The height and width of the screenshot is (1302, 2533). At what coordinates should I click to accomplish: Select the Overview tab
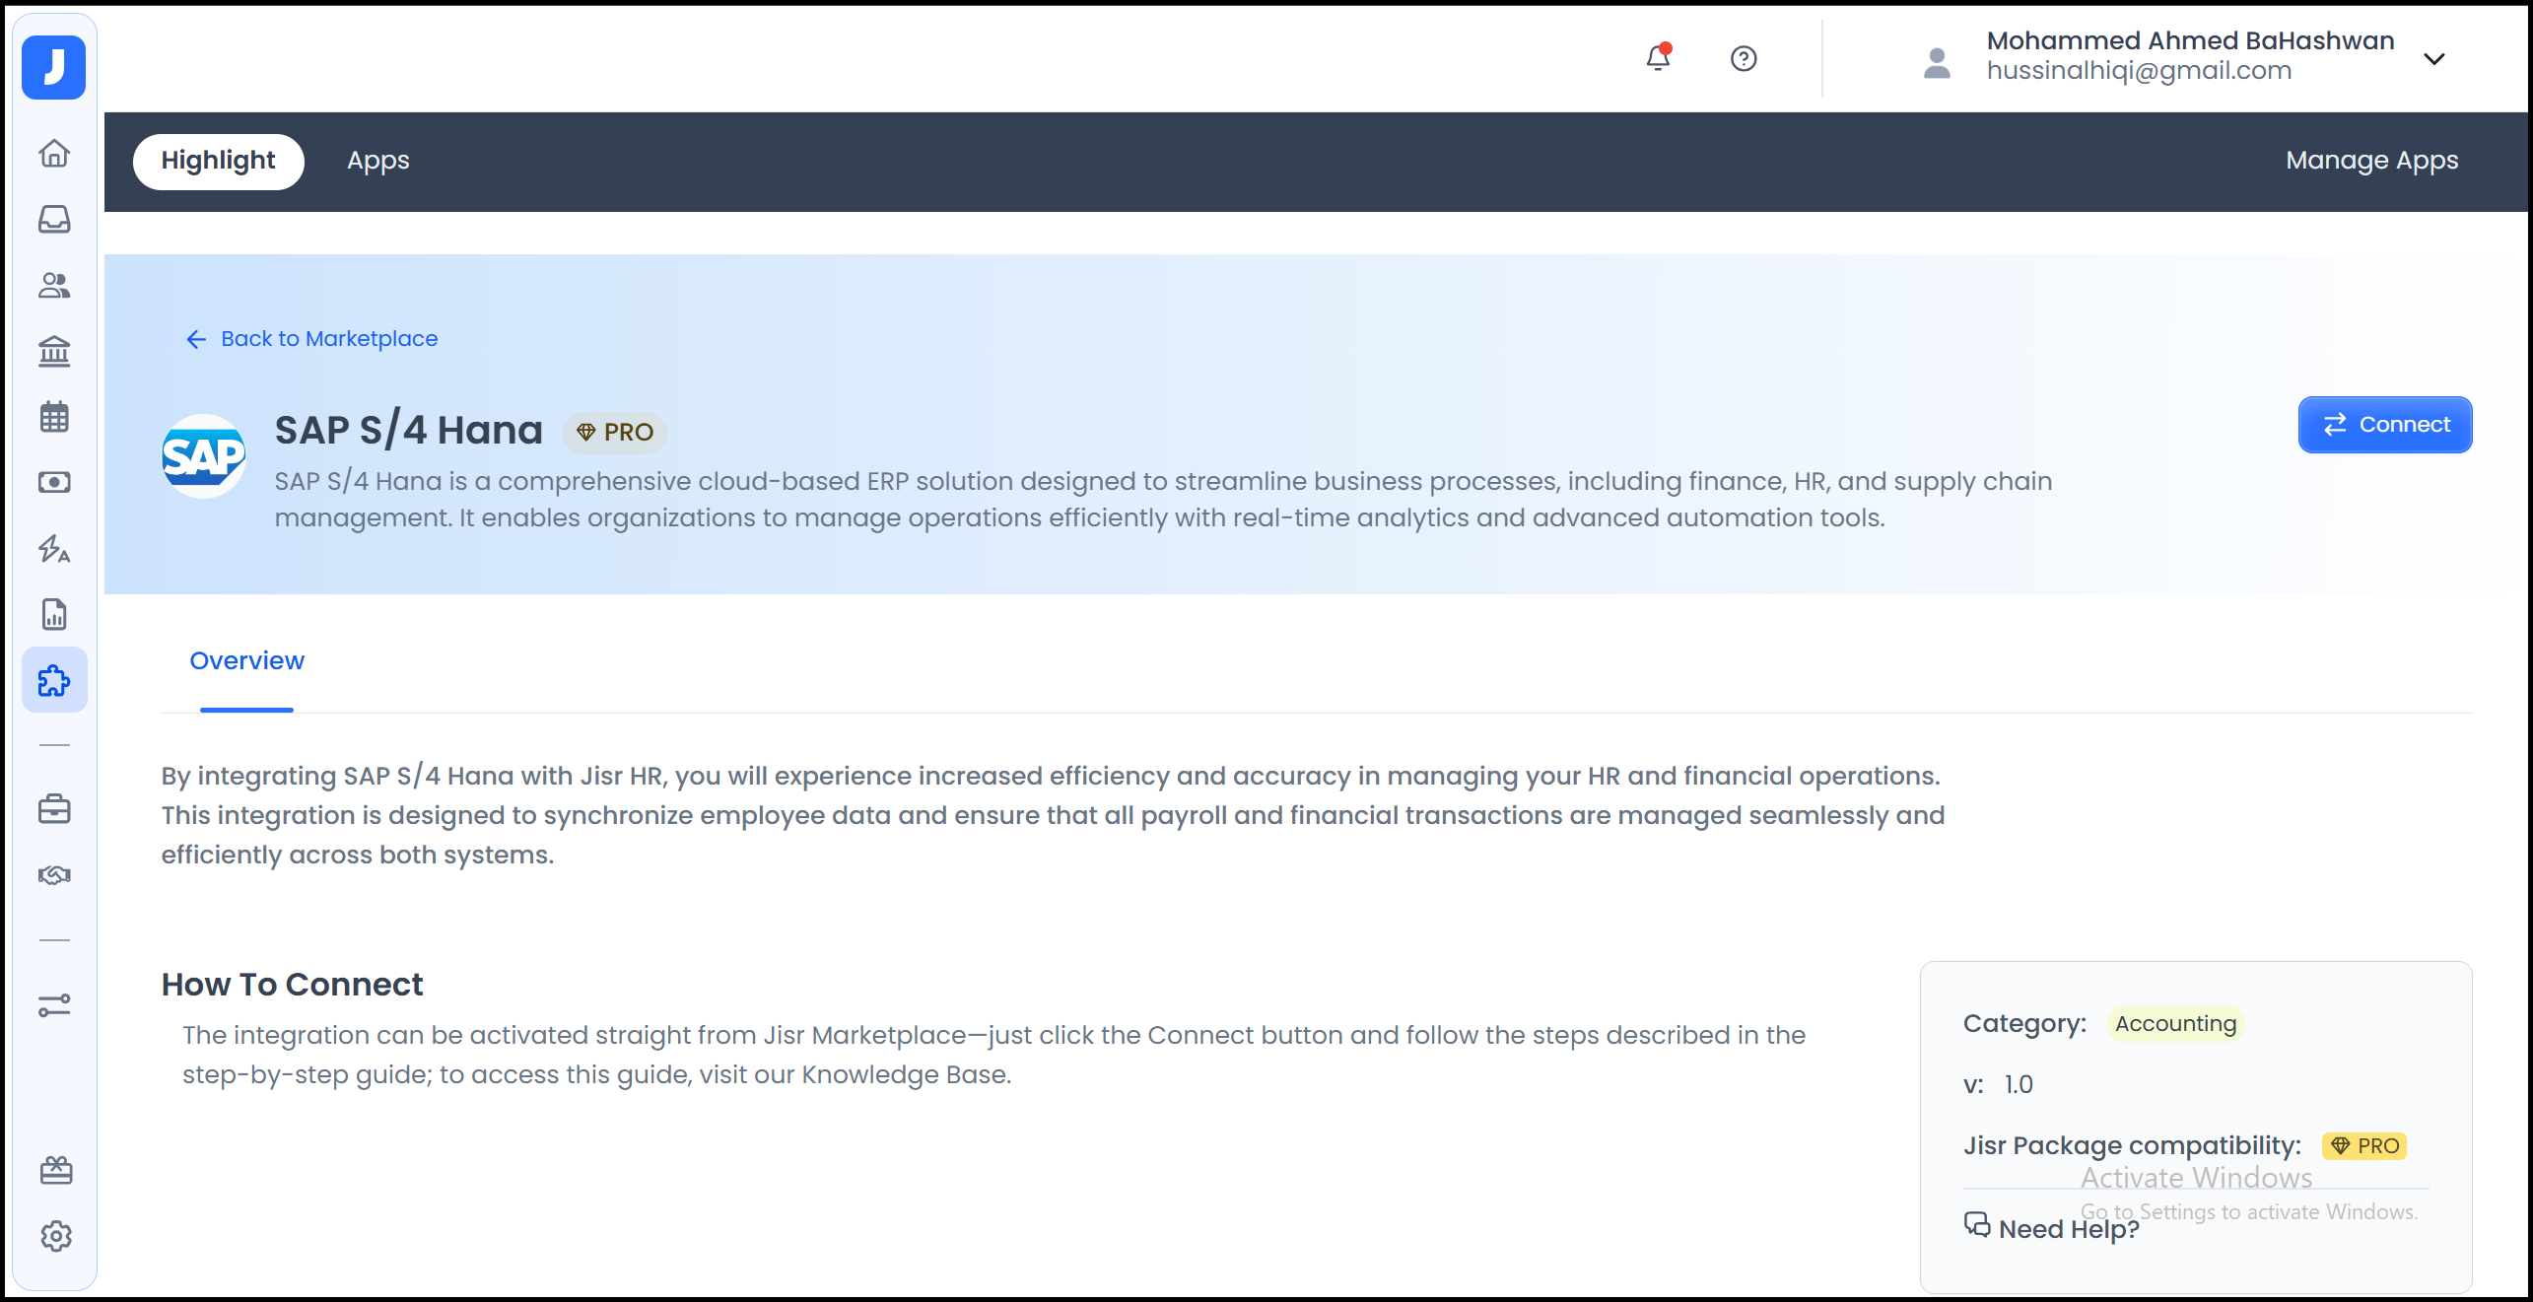246,661
